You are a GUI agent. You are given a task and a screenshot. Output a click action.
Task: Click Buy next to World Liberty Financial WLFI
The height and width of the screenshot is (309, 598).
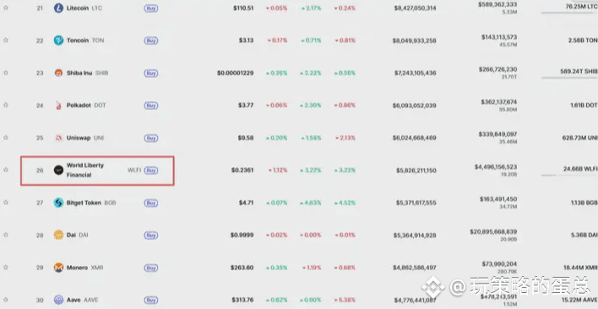(x=151, y=171)
